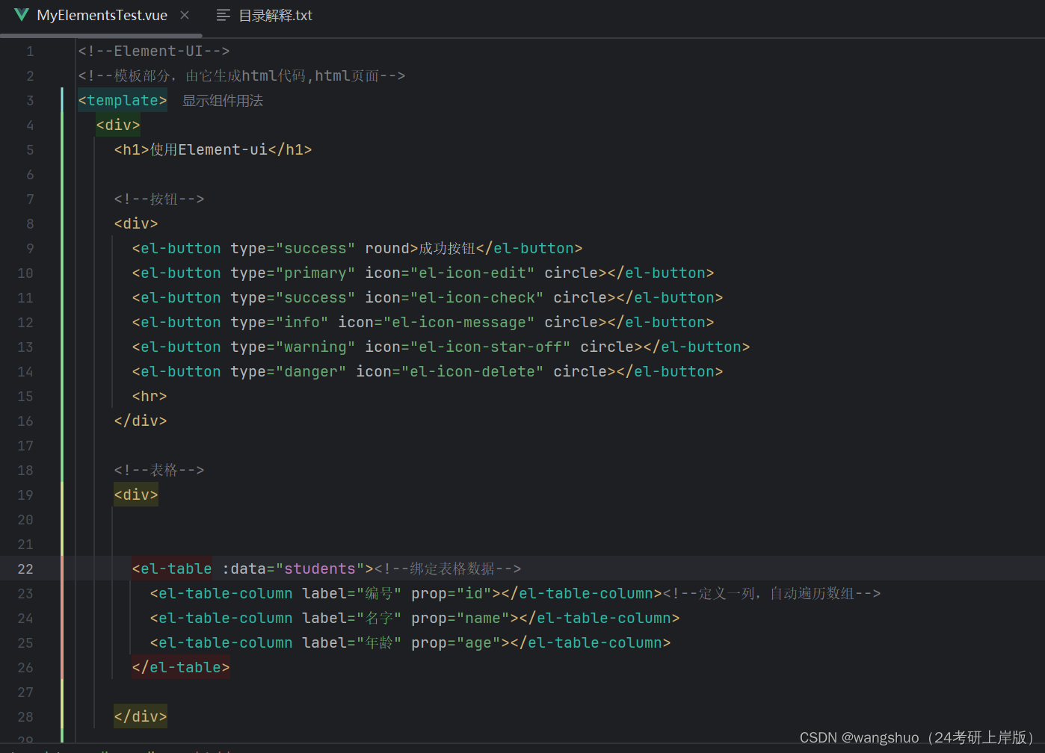Click the "info" type value
The width and height of the screenshot is (1045, 753).
point(303,322)
